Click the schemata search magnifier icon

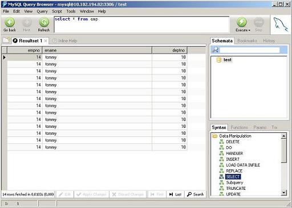click(x=216, y=50)
